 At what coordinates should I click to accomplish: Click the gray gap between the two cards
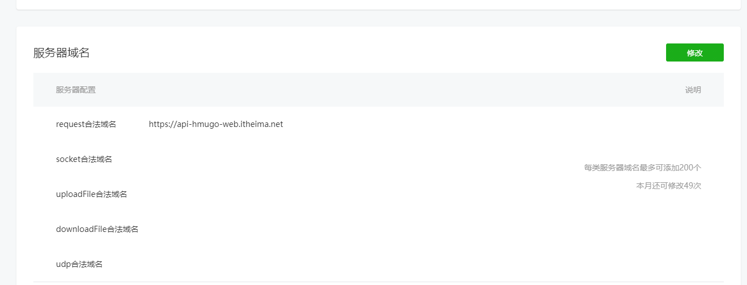378,18
